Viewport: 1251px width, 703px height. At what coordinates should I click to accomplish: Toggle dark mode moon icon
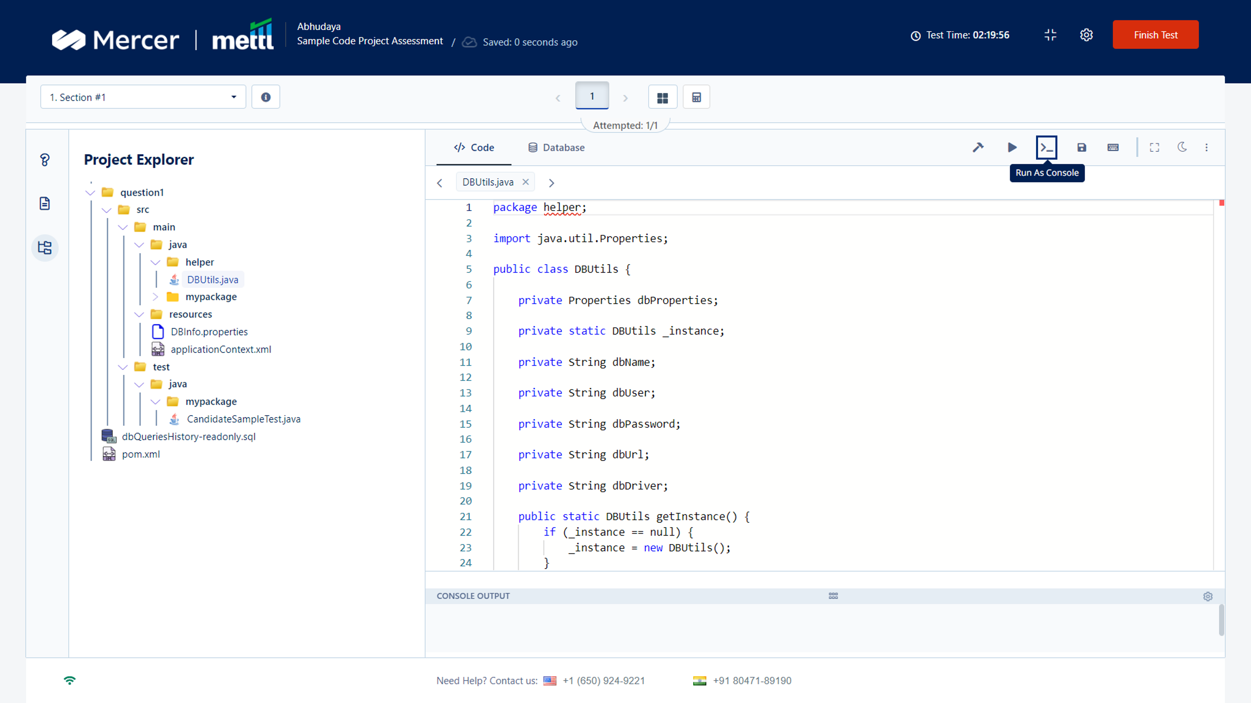(1182, 147)
